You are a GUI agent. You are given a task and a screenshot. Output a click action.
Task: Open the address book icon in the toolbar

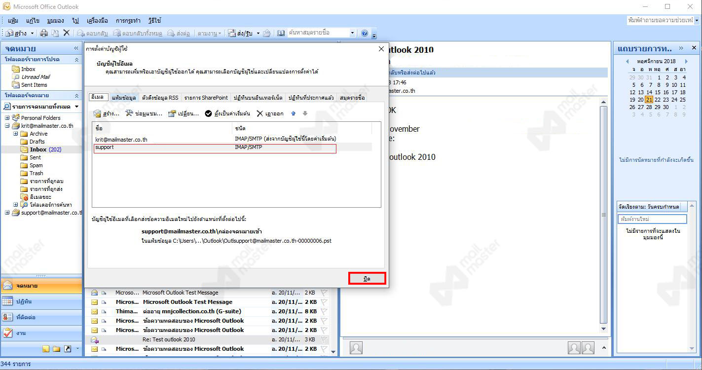(x=281, y=33)
